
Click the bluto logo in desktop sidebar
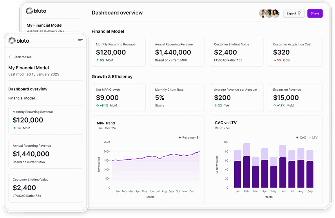35,11
